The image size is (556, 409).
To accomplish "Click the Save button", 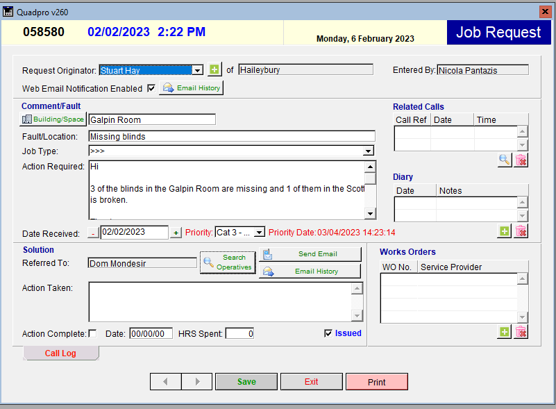I will click(x=246, y=382).
